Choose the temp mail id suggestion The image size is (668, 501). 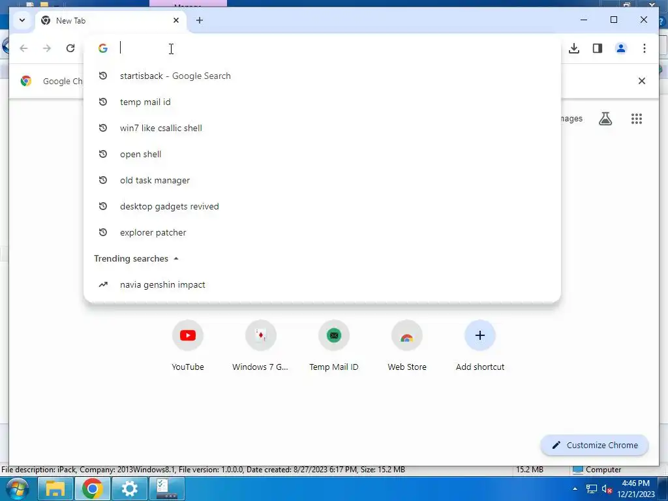point(322,102)
